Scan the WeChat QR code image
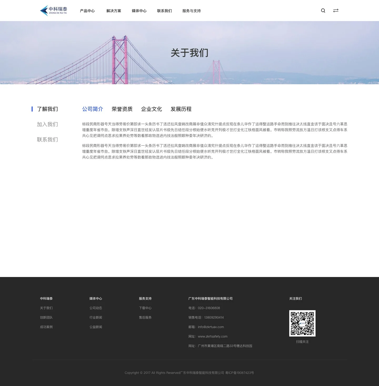 pos(302,323)
